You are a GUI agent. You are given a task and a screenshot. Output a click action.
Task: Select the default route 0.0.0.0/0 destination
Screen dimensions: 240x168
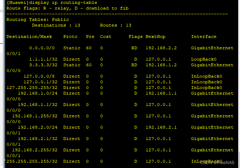pyautogui.click(x=42, y=48)
